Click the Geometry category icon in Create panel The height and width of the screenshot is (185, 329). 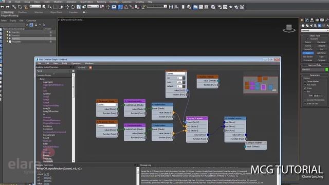[x=303, y=26]
